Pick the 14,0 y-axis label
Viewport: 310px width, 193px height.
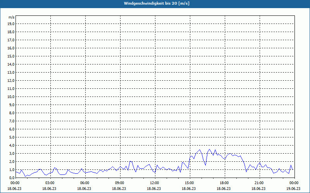(11, 64)
